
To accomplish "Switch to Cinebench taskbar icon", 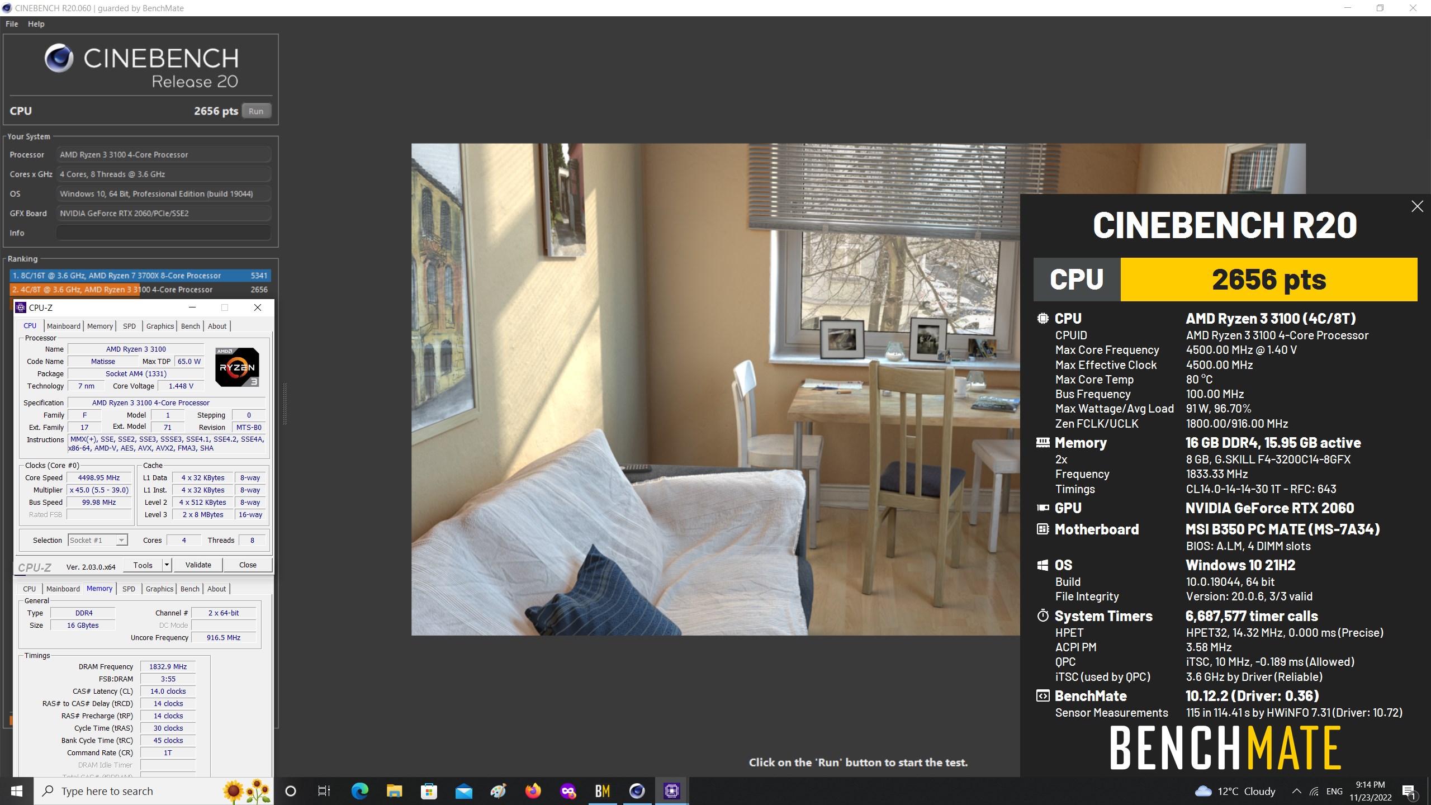I will (637, 791).
